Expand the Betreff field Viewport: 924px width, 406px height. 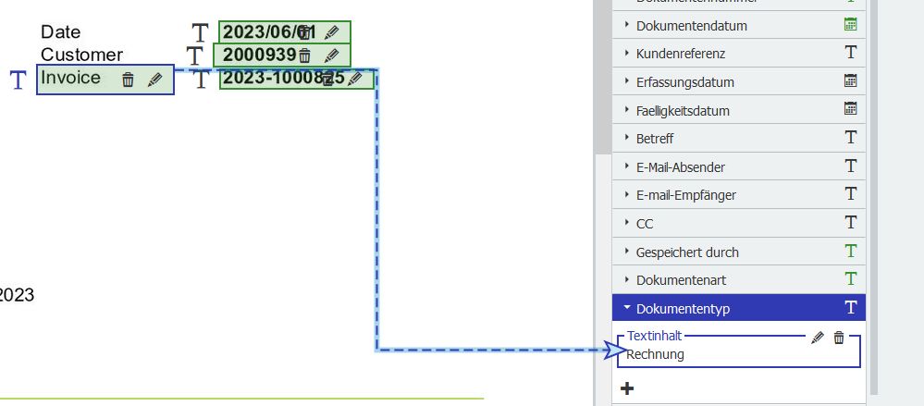coord(627,139)
